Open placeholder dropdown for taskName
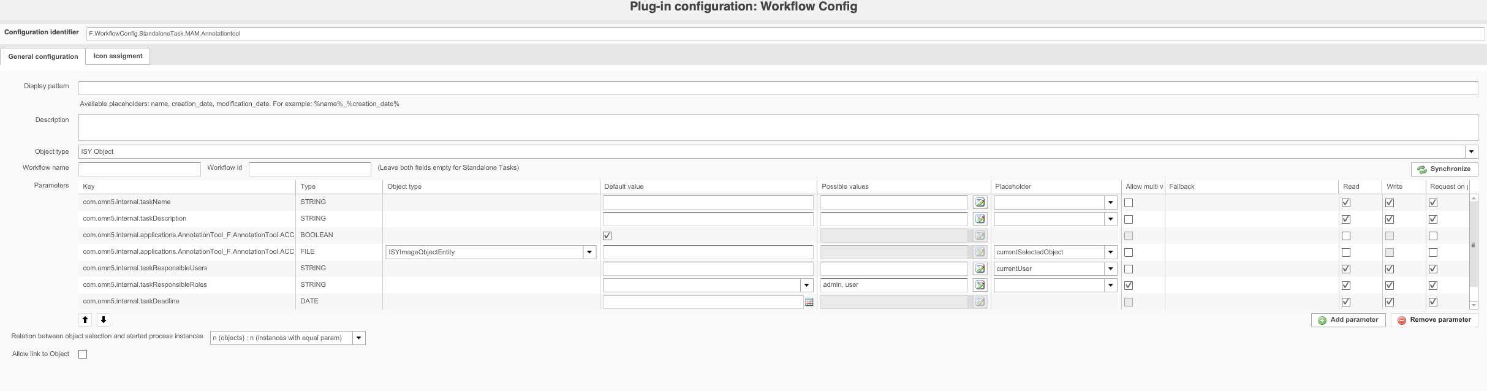This screenshot has height=391, width=1487. point(1110,202)
